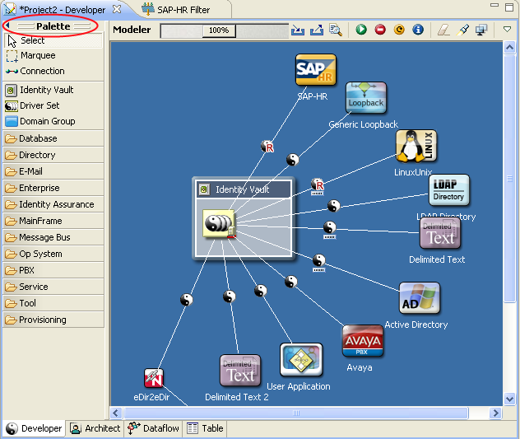Collapse the Palette with its left arrow

point(7,26)
